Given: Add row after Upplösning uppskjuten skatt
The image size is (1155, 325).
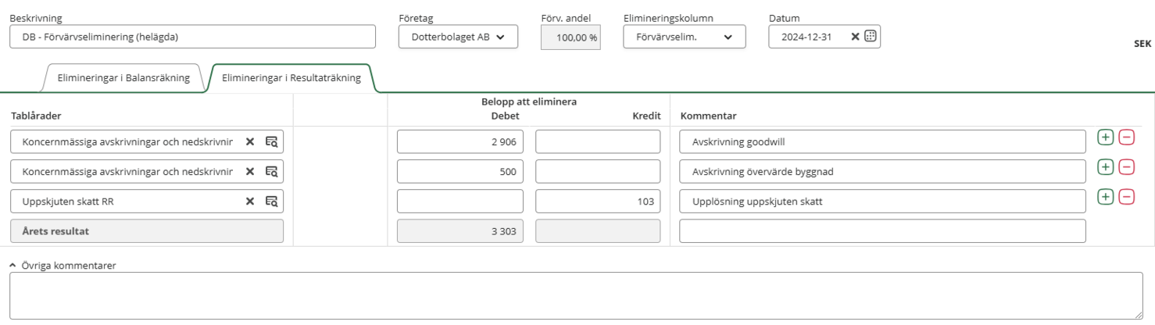Looking at the screenshot, I should click(1105, 197).
